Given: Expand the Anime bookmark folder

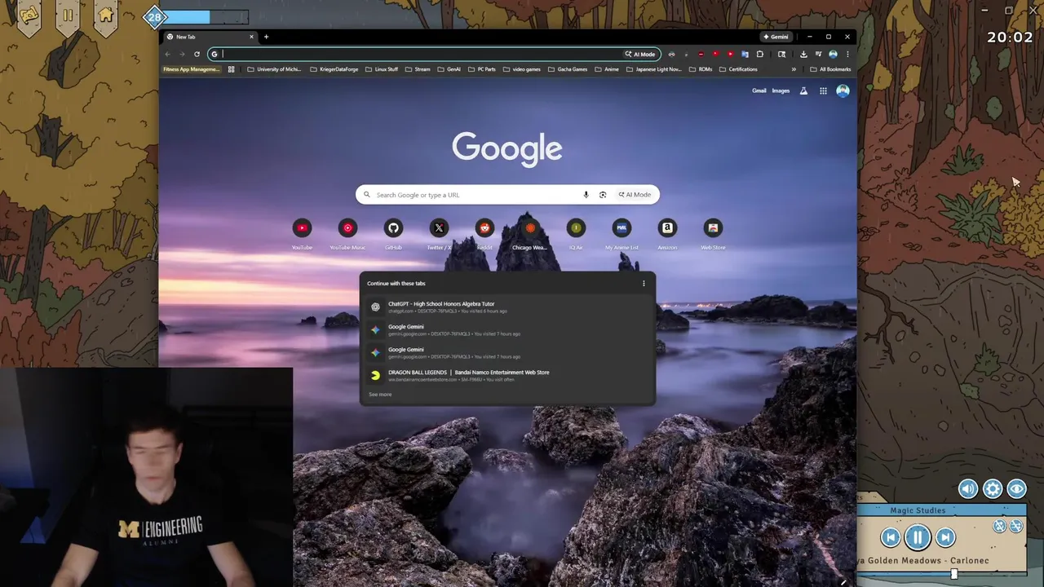Looking at the screenshot, I should [607, 69].
